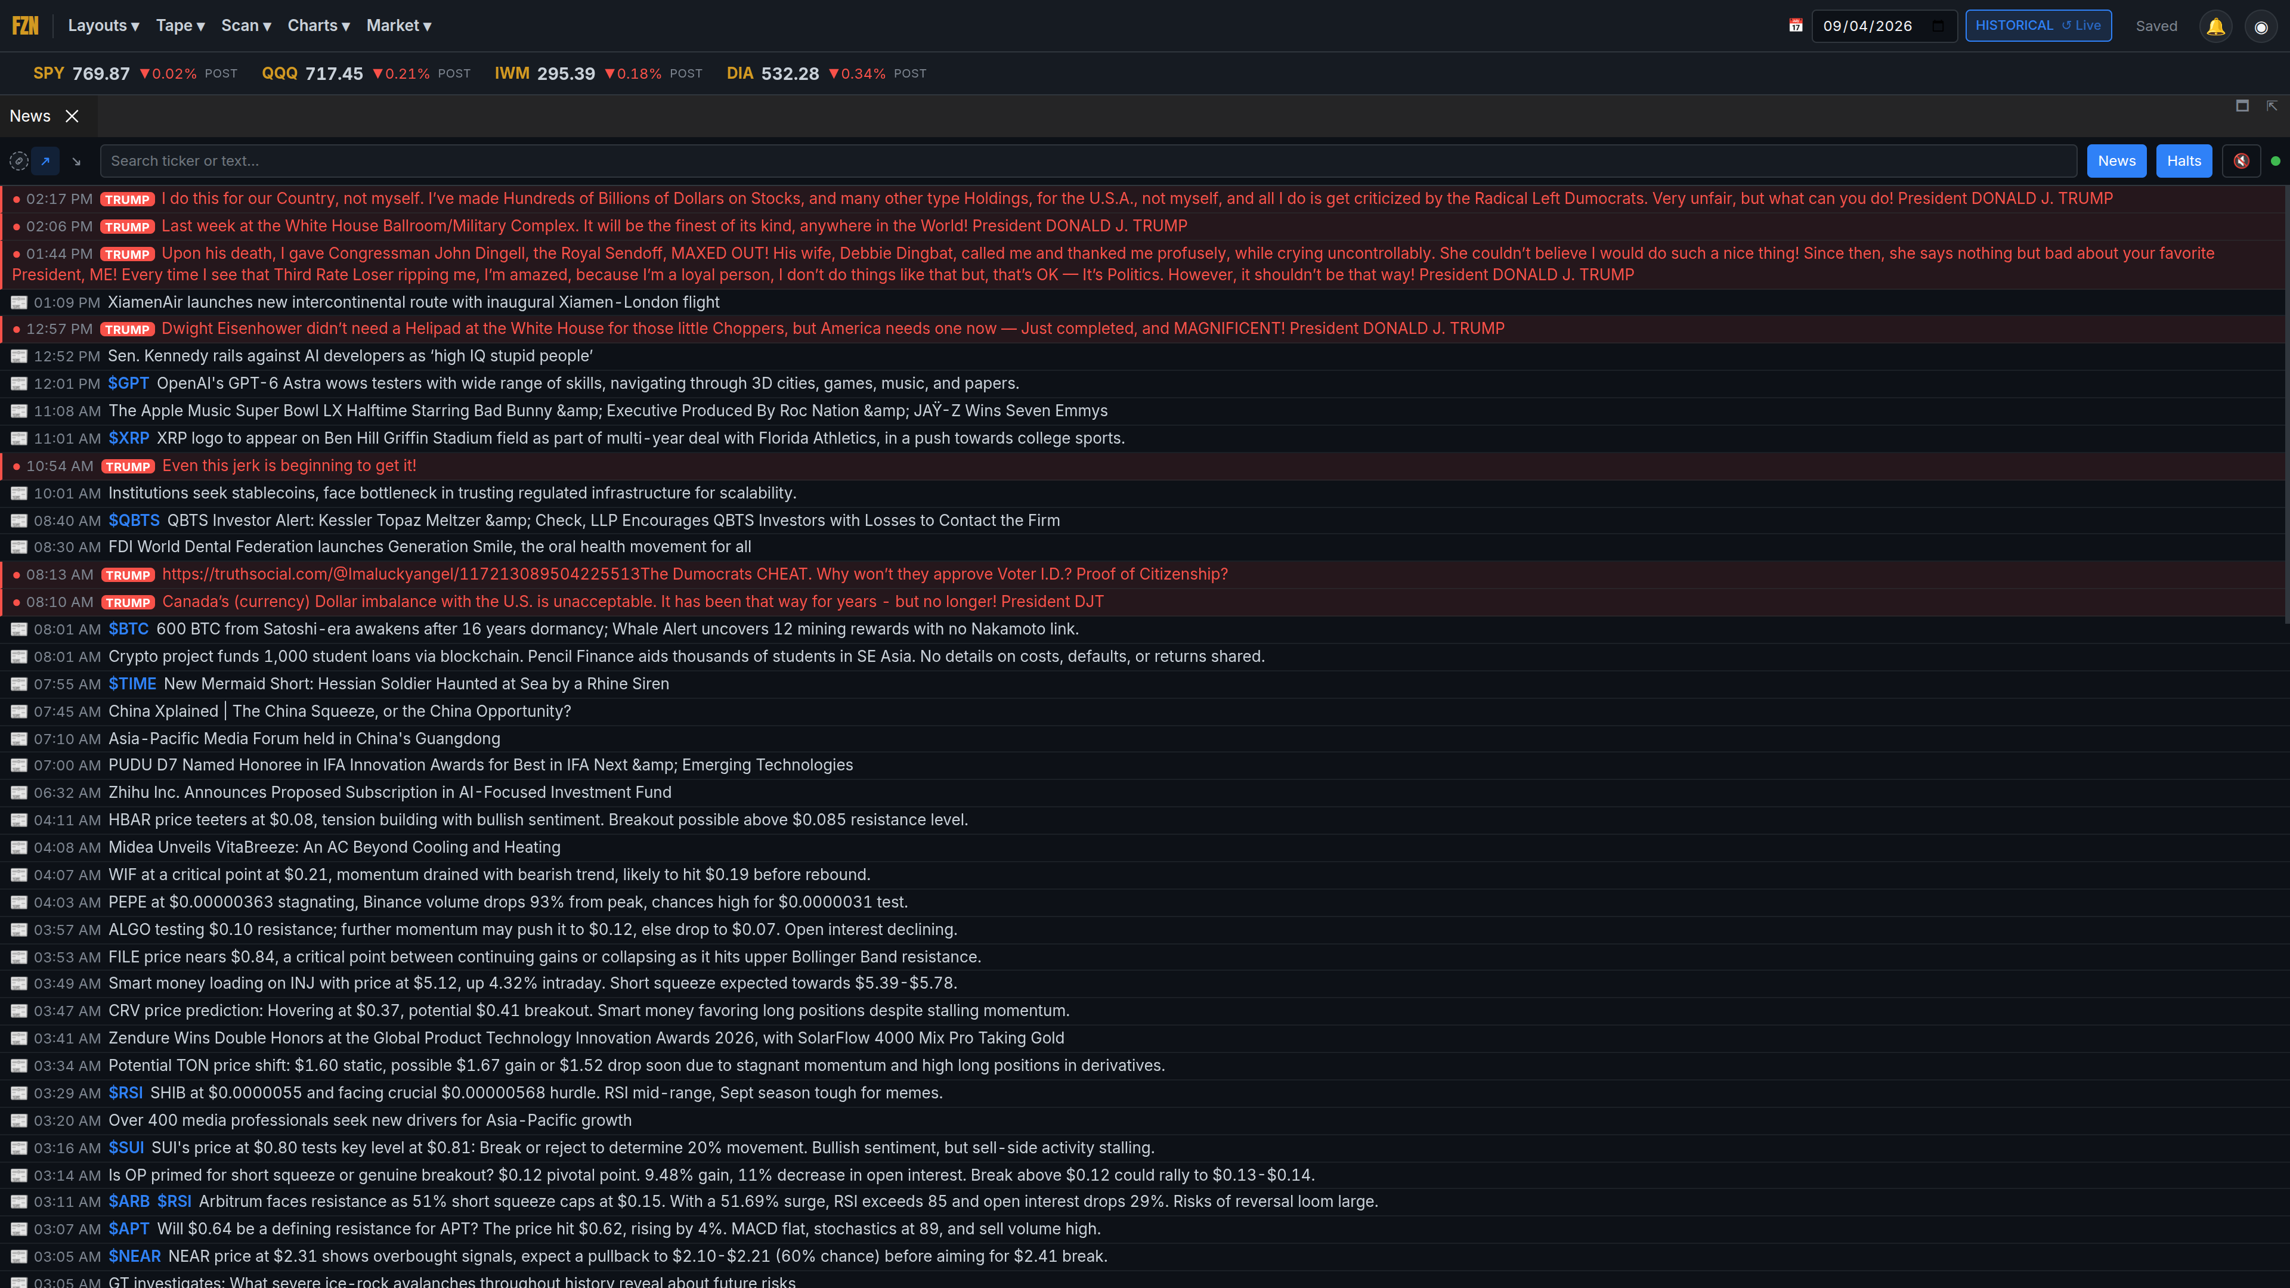Click the $APT ticker link

point(129,1230)
